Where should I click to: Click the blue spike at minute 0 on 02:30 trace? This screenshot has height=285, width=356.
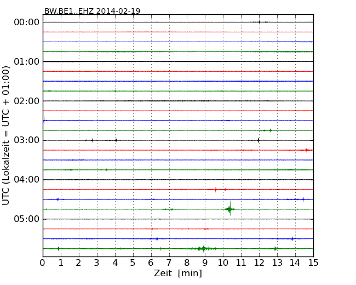tap(44, 120)
